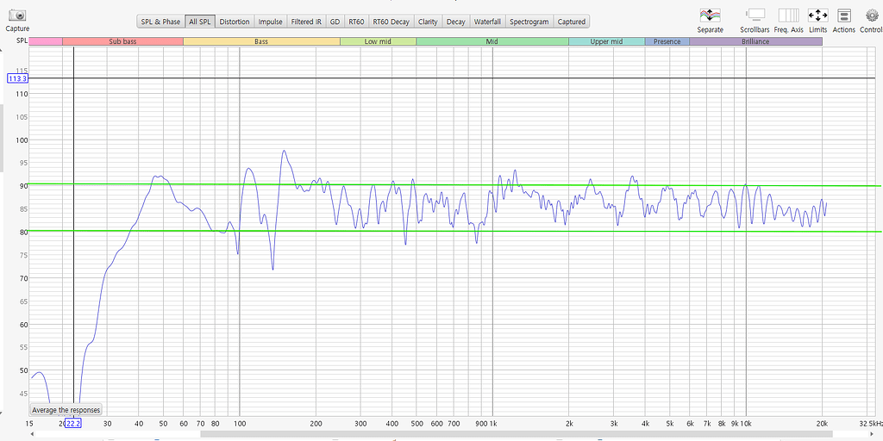Select the All SPL tab
The width and height of the screenshot is (883, 441).
click(199, 22)
